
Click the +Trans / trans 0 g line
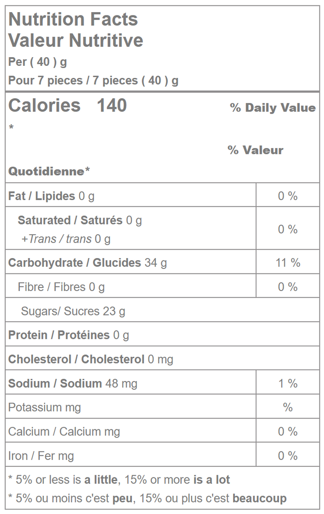[66, 239]
